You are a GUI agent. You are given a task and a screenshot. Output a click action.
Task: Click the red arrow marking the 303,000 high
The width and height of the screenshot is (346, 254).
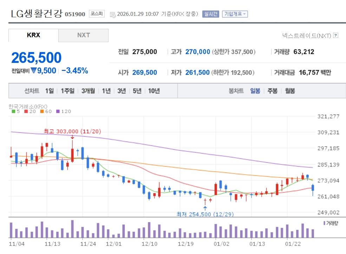72,137
